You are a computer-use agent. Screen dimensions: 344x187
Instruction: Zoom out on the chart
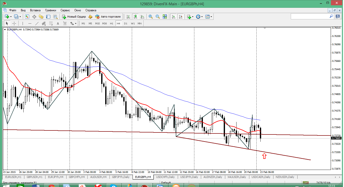point(158,17)
